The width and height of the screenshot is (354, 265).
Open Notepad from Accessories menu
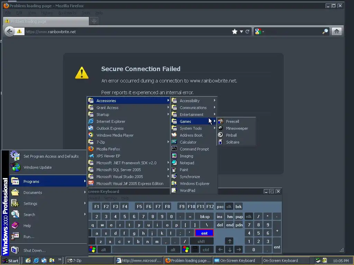point(194,163)
